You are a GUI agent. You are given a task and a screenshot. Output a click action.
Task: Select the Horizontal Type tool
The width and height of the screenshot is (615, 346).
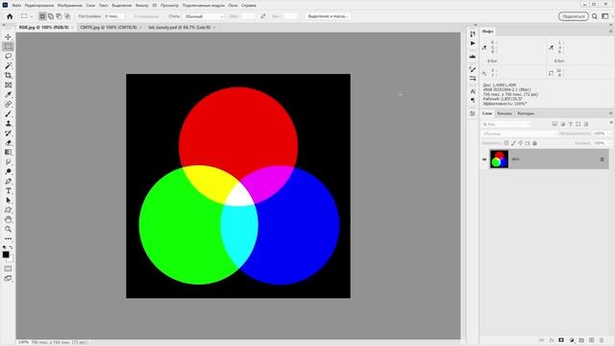click(8, 190)
